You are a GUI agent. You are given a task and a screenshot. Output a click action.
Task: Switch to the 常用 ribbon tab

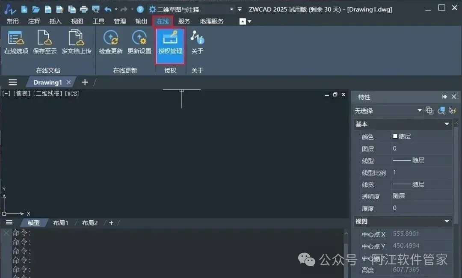pyautogui.click(x=13, y=21)
